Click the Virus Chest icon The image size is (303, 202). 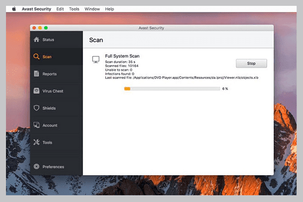36,91
